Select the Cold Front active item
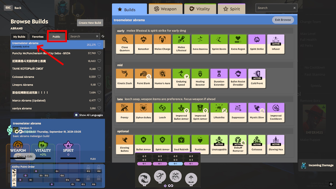 (x=257, y=78)
